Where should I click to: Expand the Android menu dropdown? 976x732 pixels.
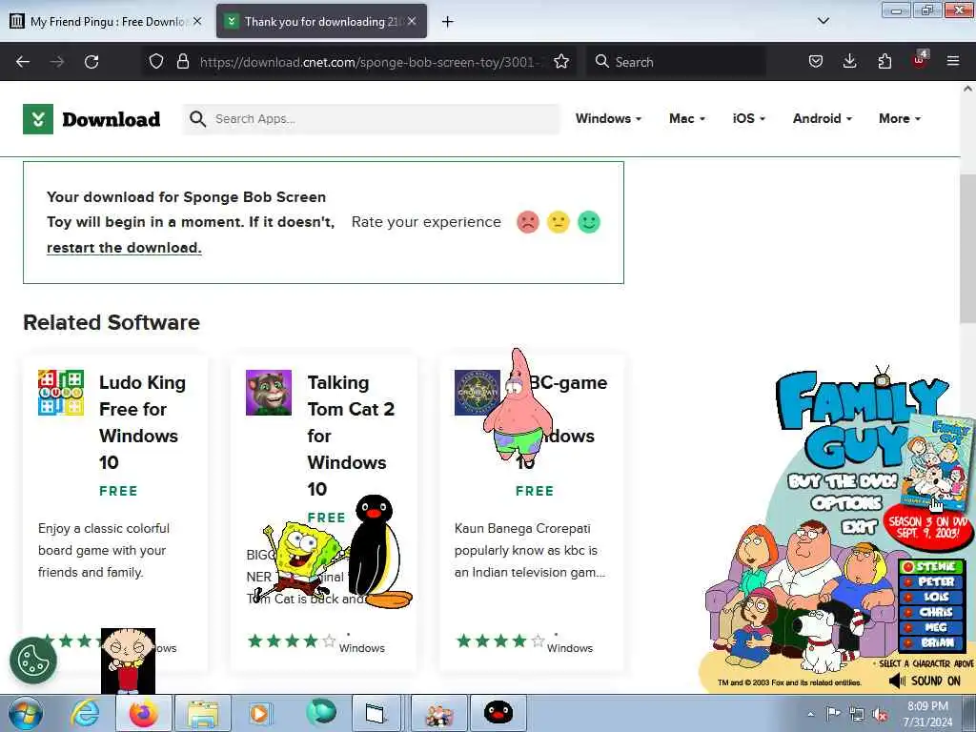tap(823, 118)
